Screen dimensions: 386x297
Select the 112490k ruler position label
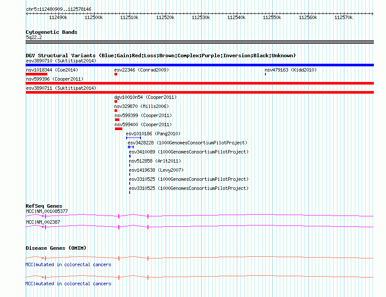pyautogui.click(x=58, y=17)
